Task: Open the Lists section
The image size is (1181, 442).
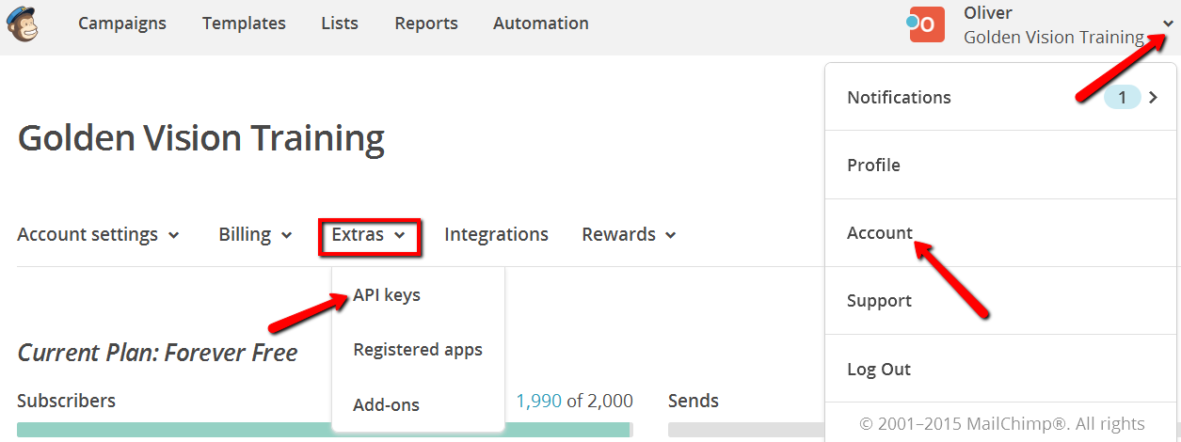Action: point(340,24)
